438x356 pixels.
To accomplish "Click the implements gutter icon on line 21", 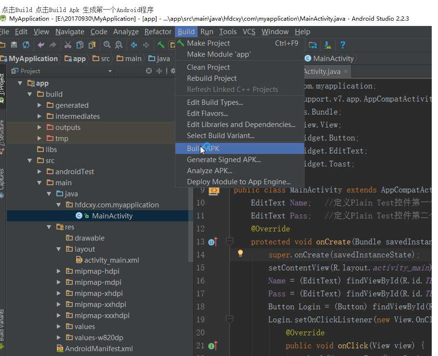I will (212, 346).
